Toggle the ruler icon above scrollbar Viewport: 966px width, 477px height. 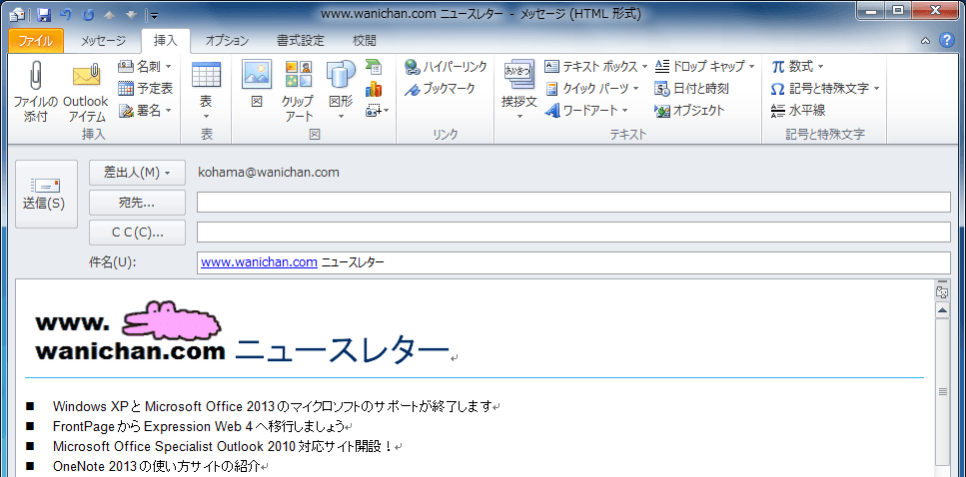(x=941, y=291)
